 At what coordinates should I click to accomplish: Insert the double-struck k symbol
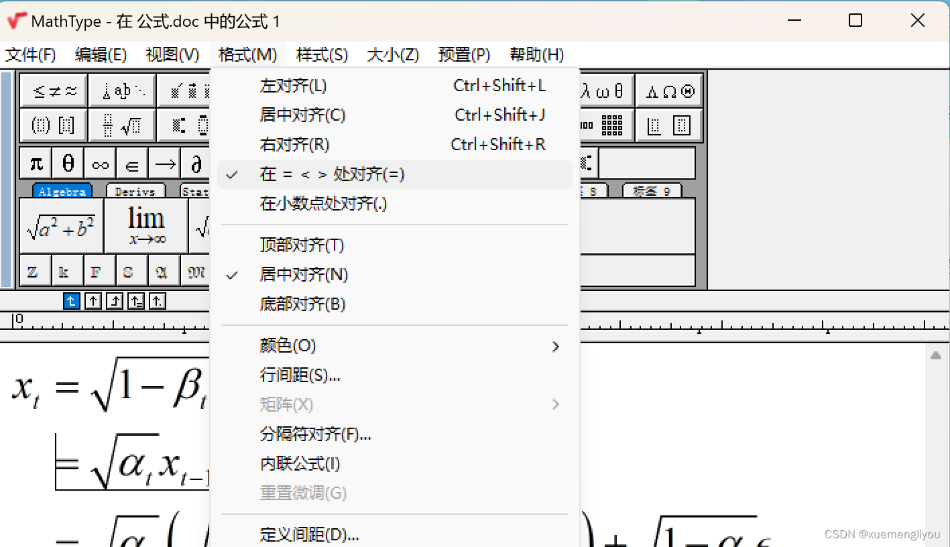click(68, 271)
